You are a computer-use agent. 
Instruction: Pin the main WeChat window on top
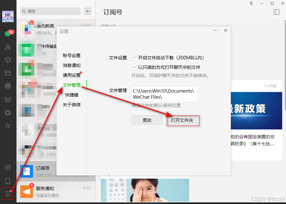coord(251,3)
